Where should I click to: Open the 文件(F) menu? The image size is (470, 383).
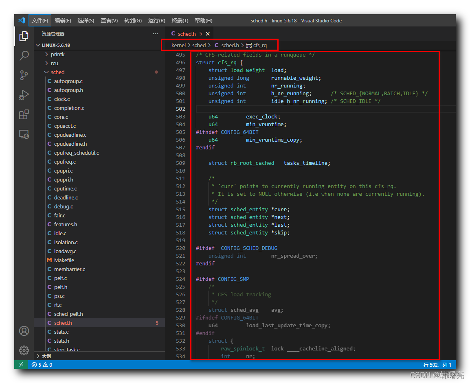click(40, 20)
